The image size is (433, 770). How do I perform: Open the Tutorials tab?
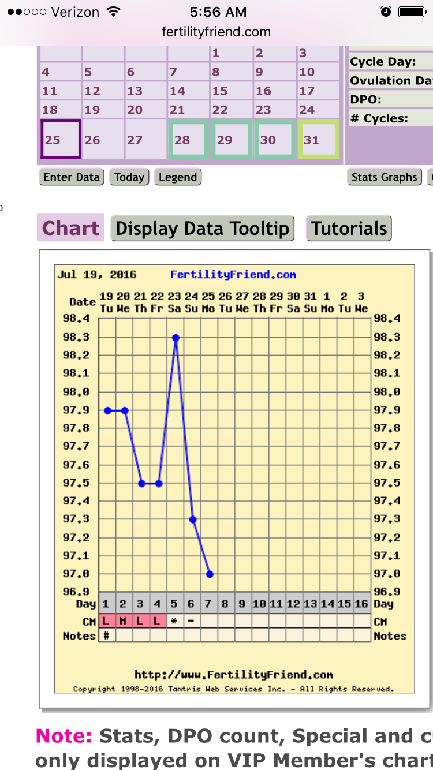[x=349, y=228]
